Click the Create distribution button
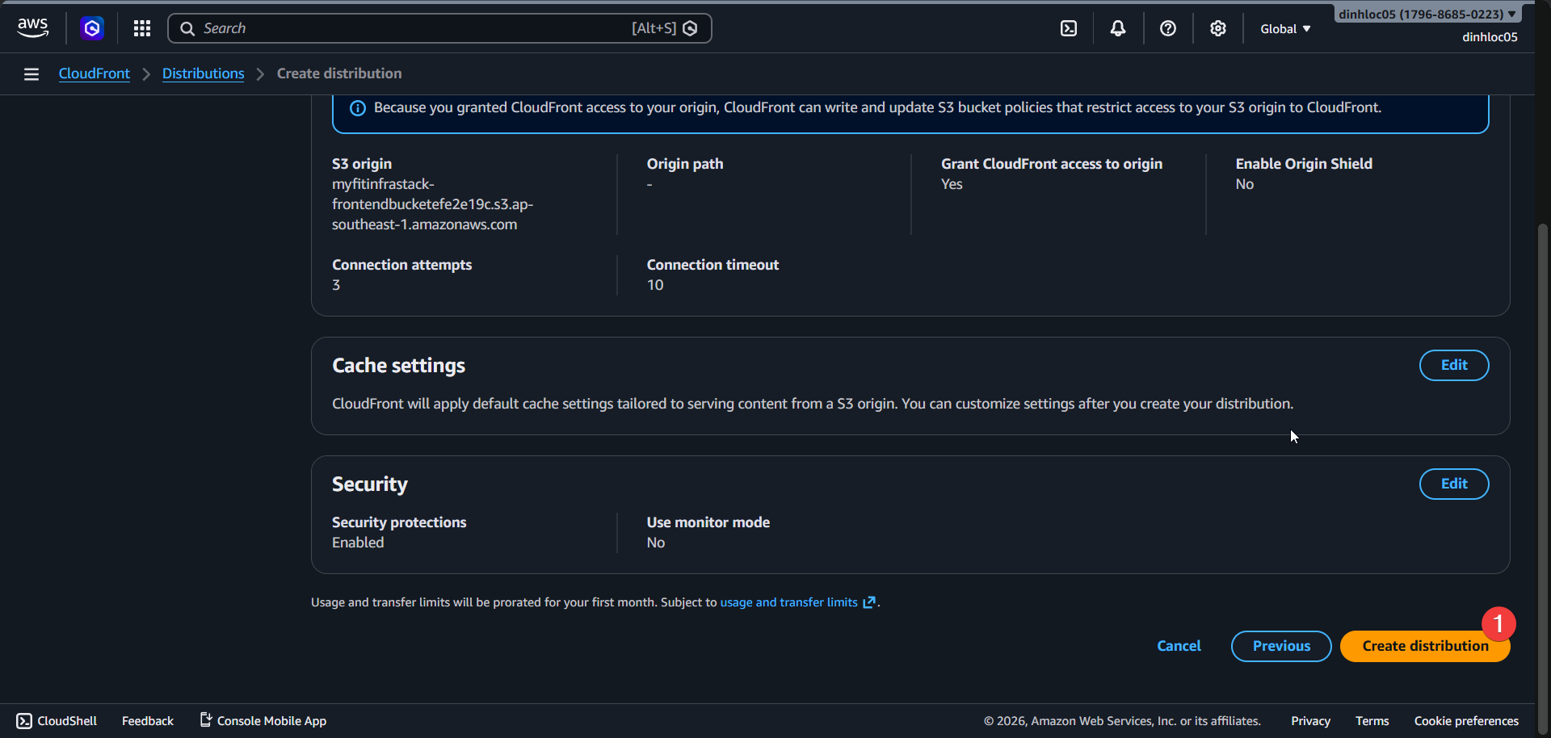Viewport: 1551px width, 738px height. (1424, 646)
